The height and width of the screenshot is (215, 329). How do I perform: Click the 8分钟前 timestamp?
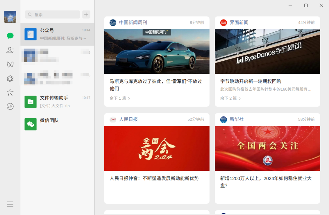tap(197, 23)
